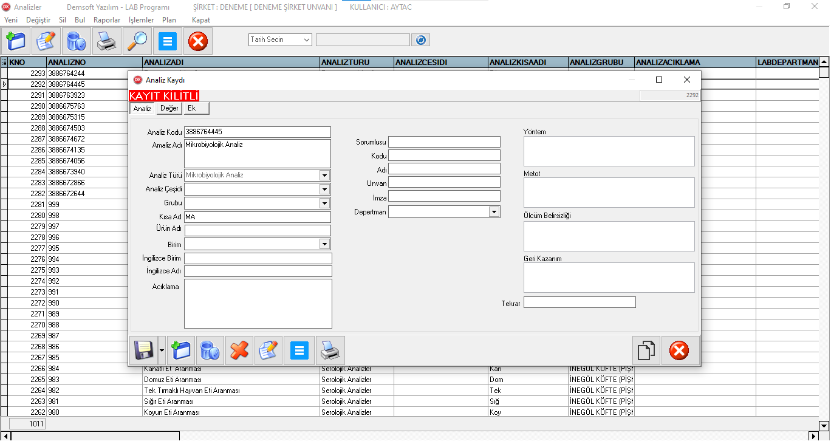
Task: Click the edit pencil icon in Analiz Kaydı dialog
Action: point(268,350)
